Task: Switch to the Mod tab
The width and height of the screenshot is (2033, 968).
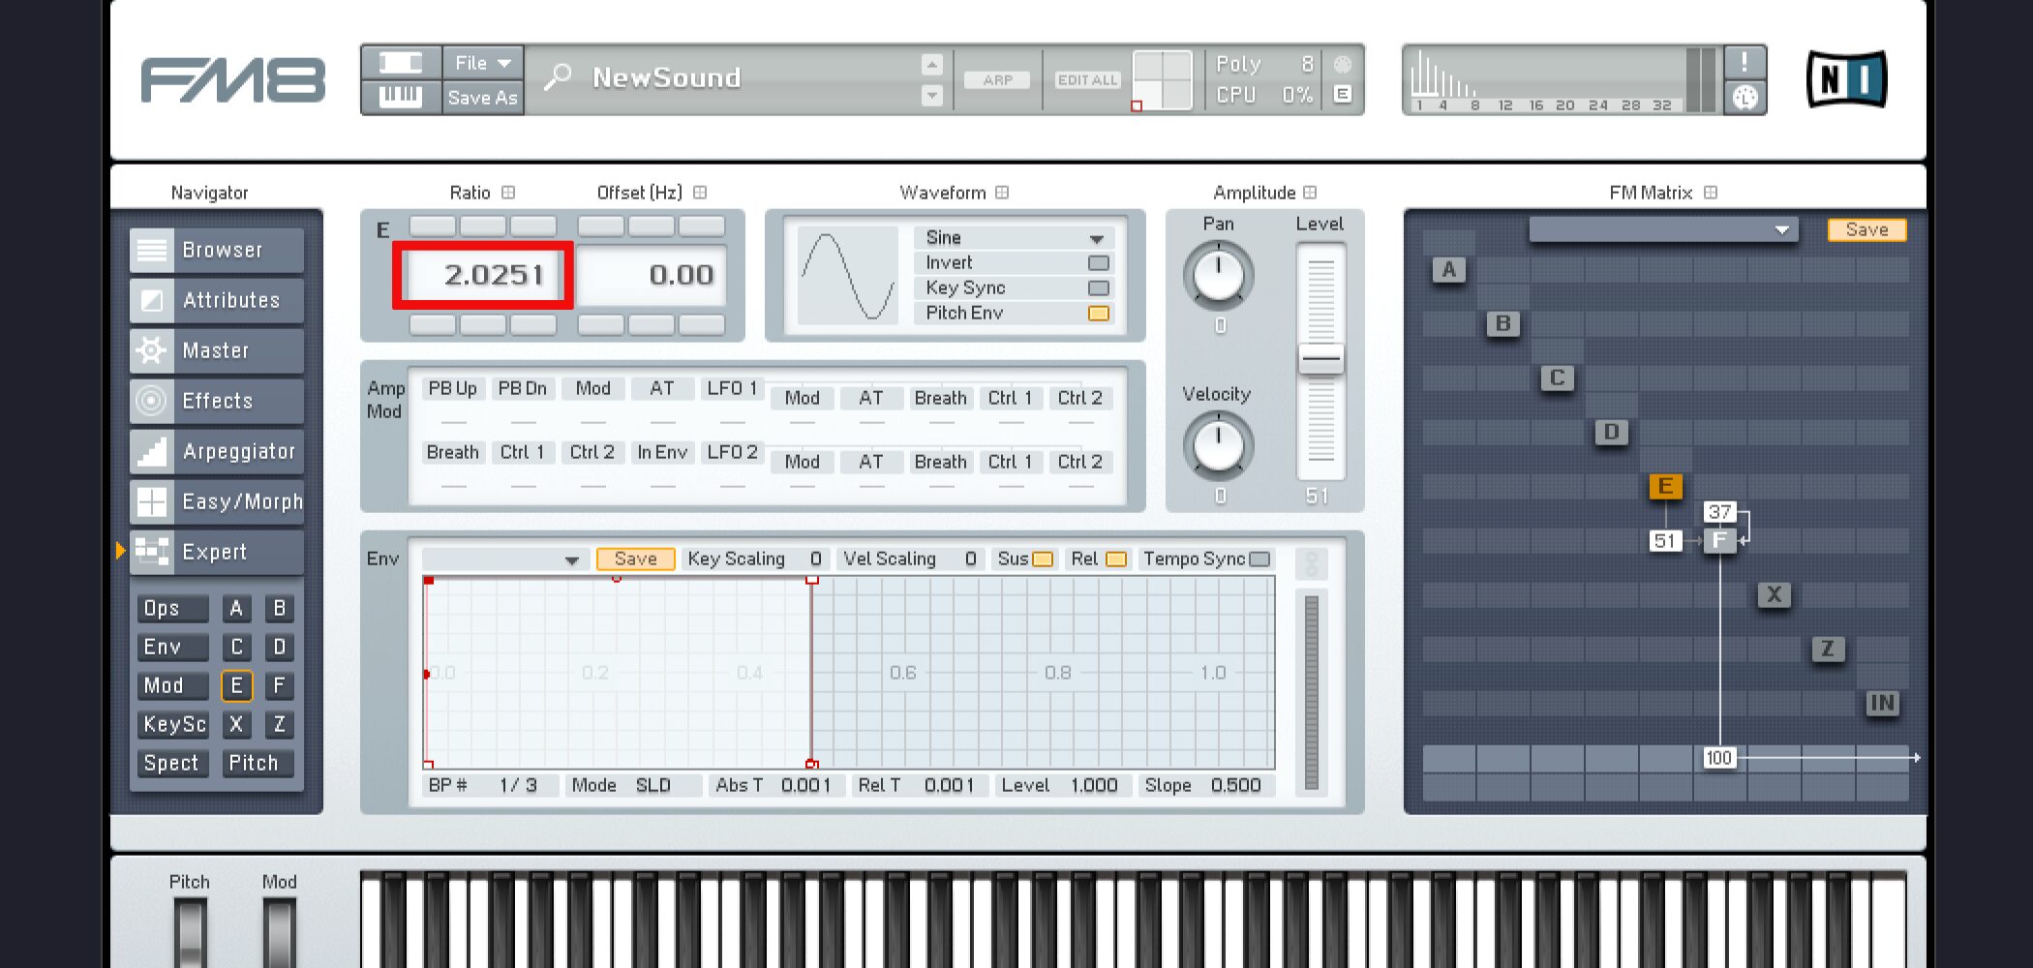Action: [172, 685]
